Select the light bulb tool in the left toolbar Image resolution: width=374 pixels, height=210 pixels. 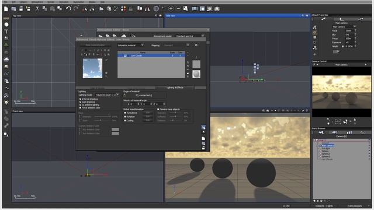(6, 103)
